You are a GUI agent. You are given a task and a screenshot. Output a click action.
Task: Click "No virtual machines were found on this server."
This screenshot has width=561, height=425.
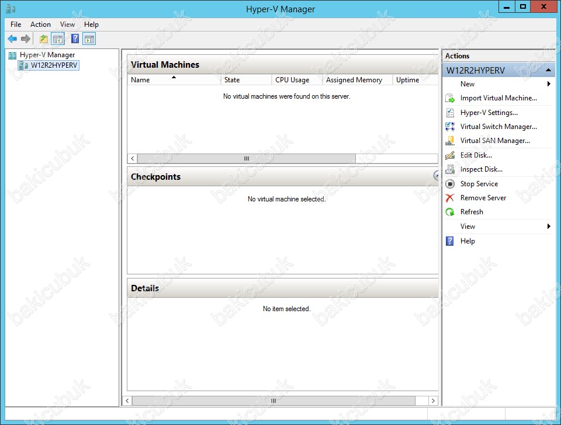[286, 96]
